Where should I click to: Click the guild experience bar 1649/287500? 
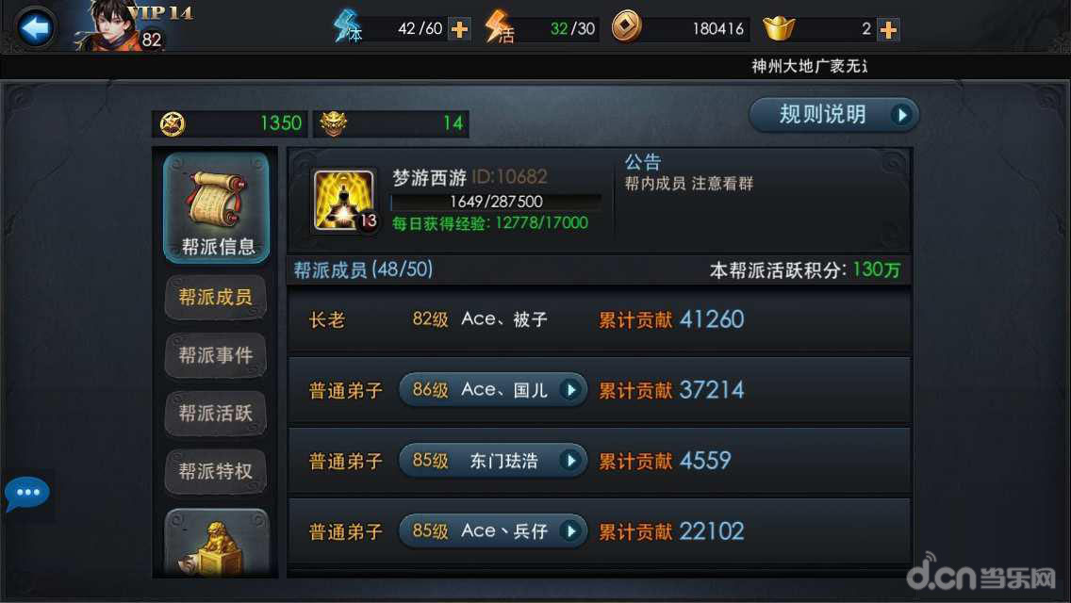point(496,203)
